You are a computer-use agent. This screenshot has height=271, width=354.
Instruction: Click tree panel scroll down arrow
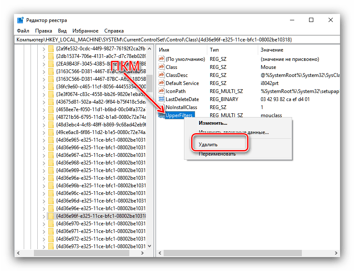(x=150, y=246)
